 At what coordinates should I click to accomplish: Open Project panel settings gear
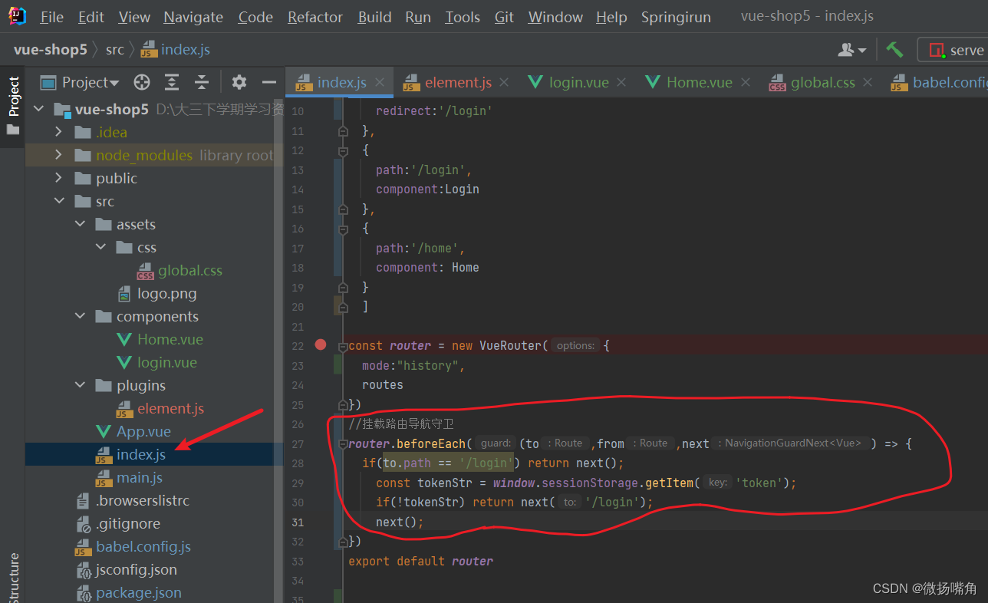click(239, 82)
